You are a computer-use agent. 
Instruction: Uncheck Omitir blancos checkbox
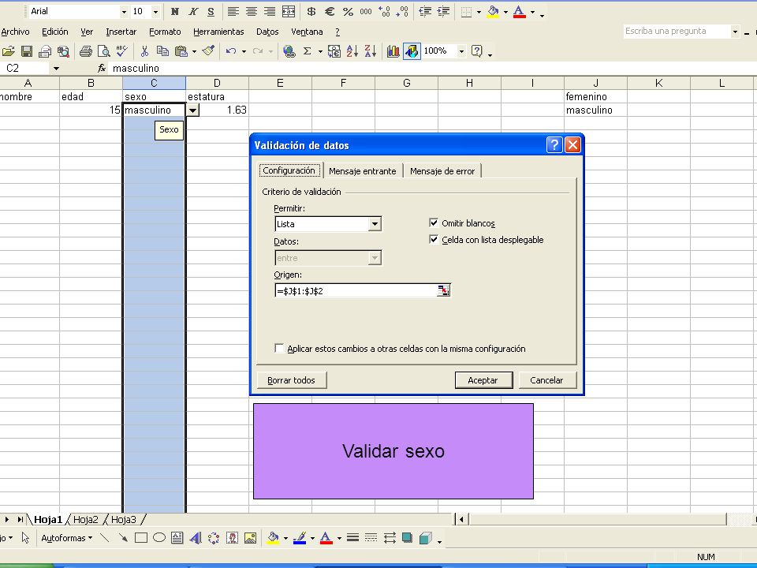(x=434, y=222)
